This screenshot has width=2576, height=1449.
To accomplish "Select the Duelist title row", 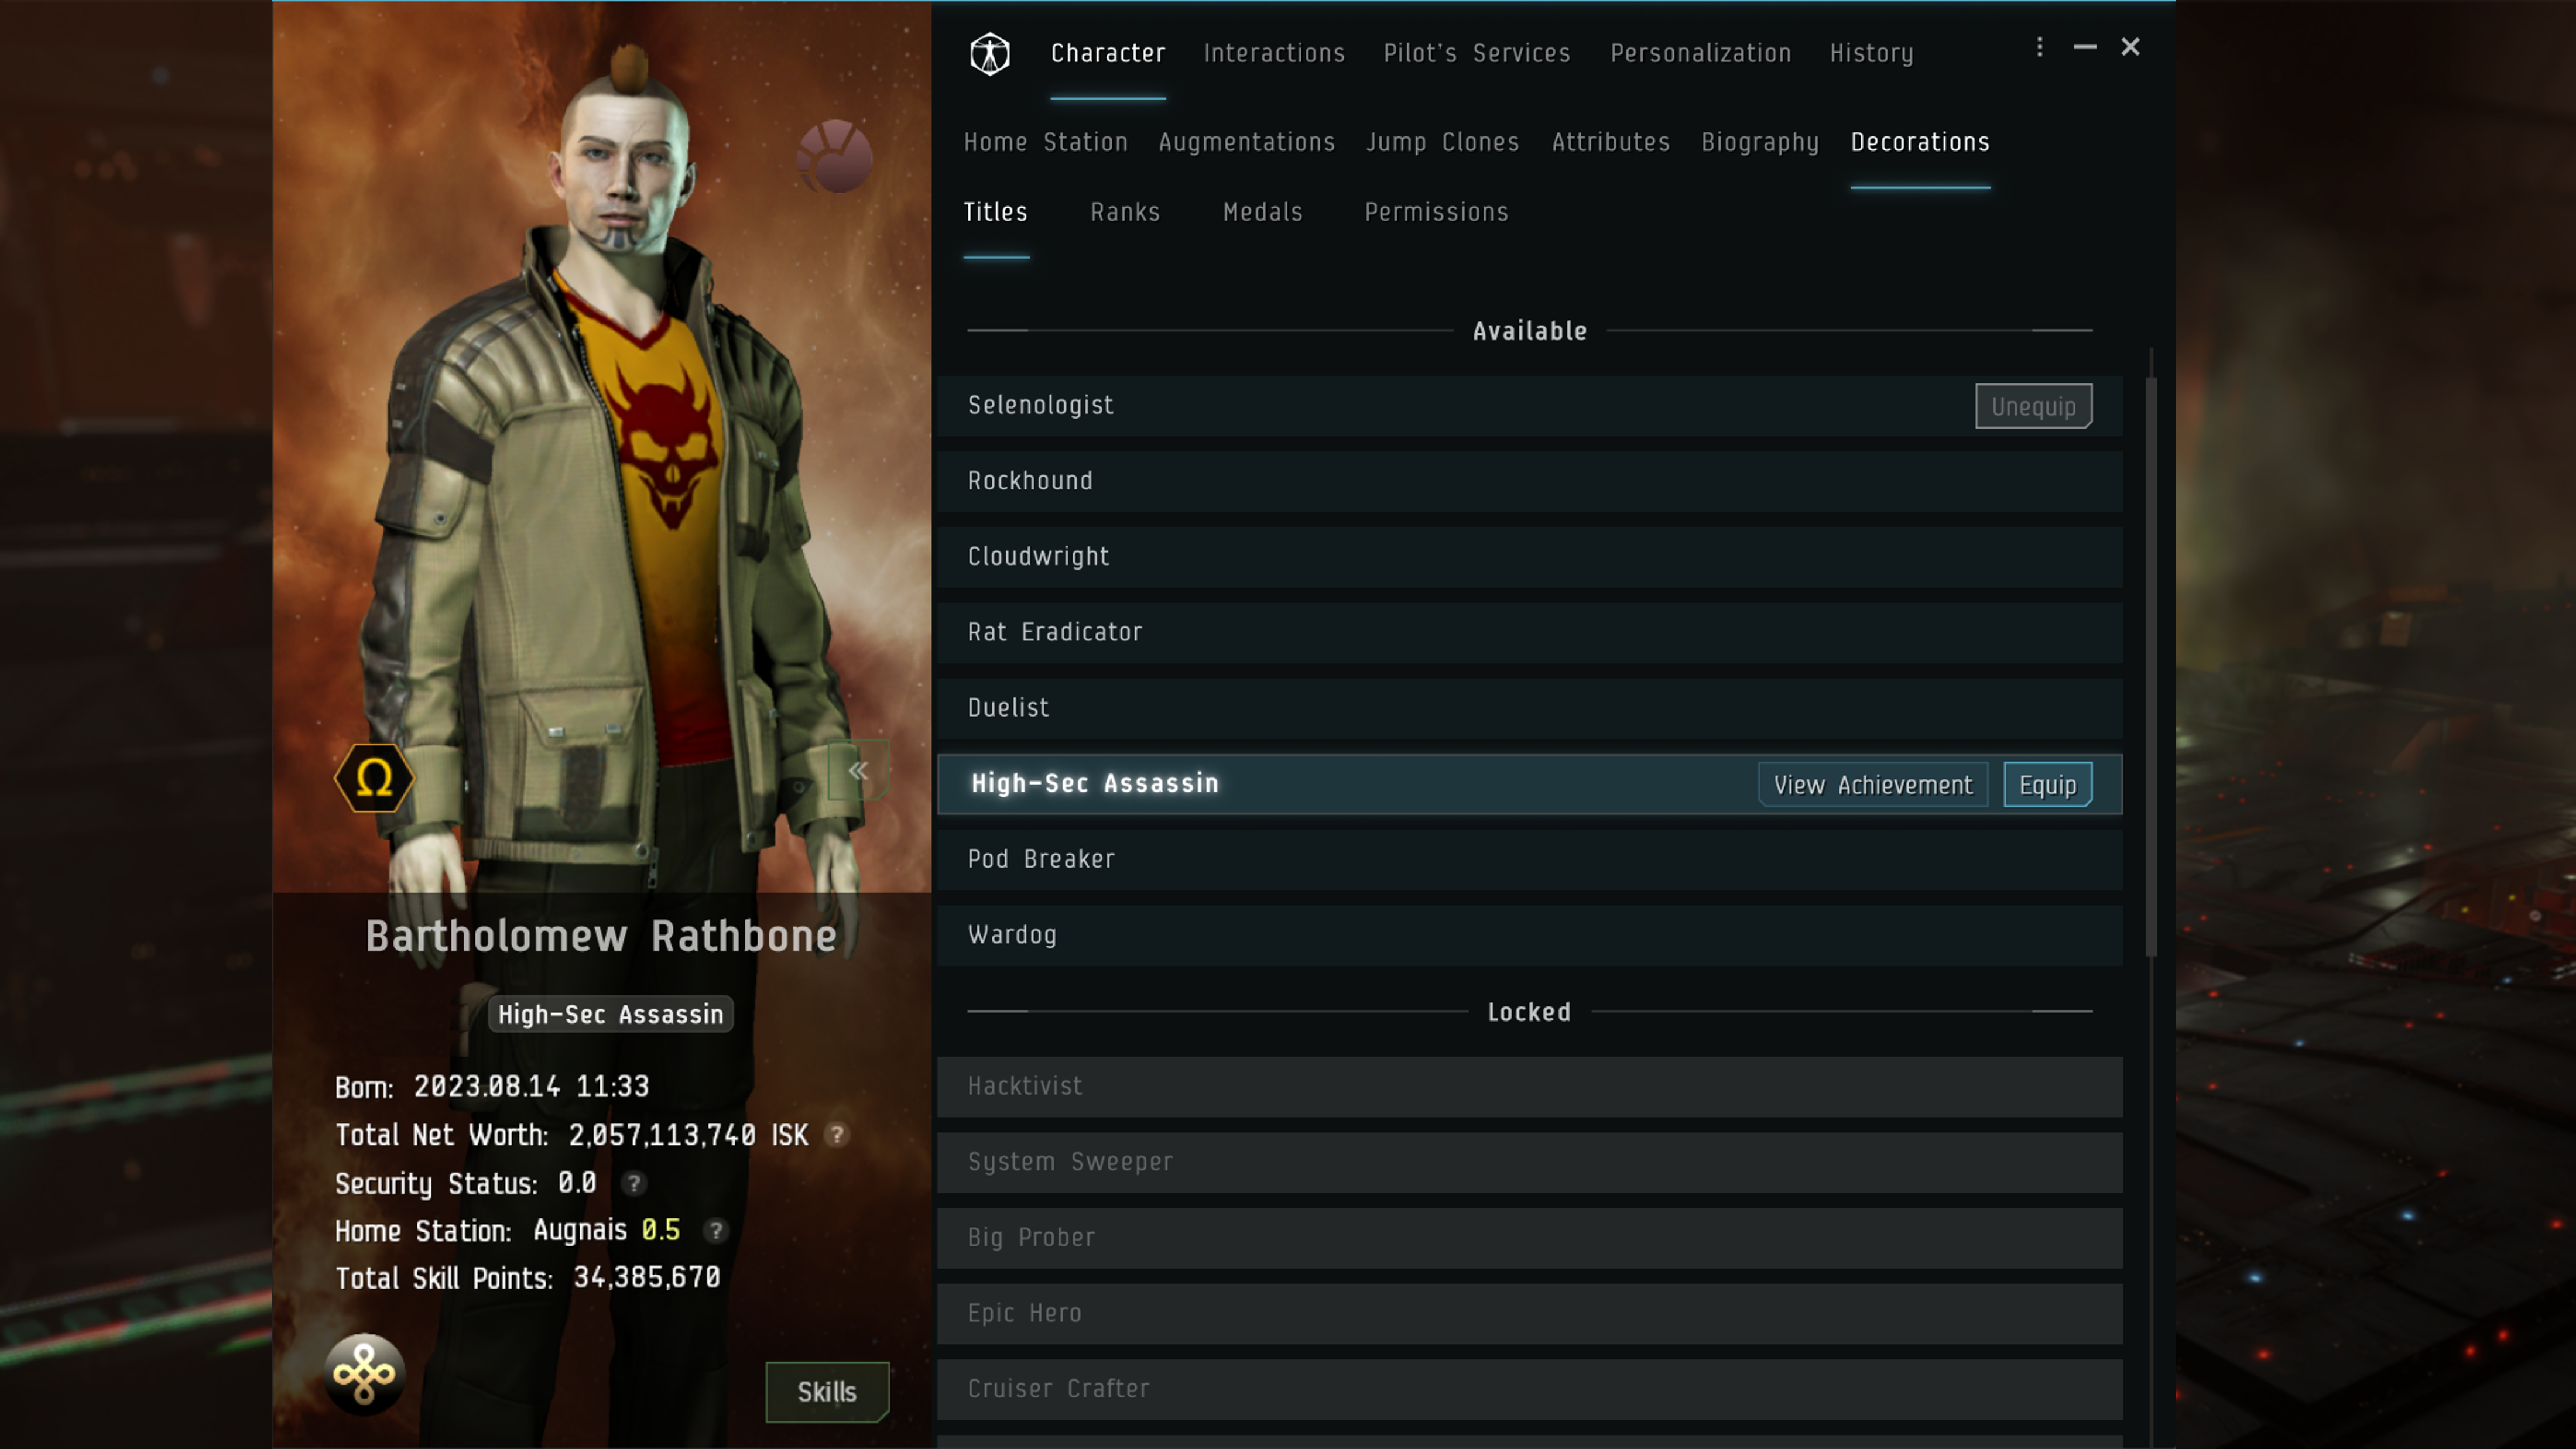I will pos(1530,708).
